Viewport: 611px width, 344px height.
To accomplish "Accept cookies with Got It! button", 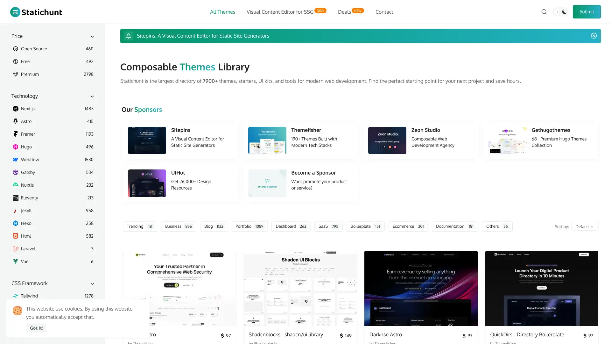I will (x=36, y=328).
